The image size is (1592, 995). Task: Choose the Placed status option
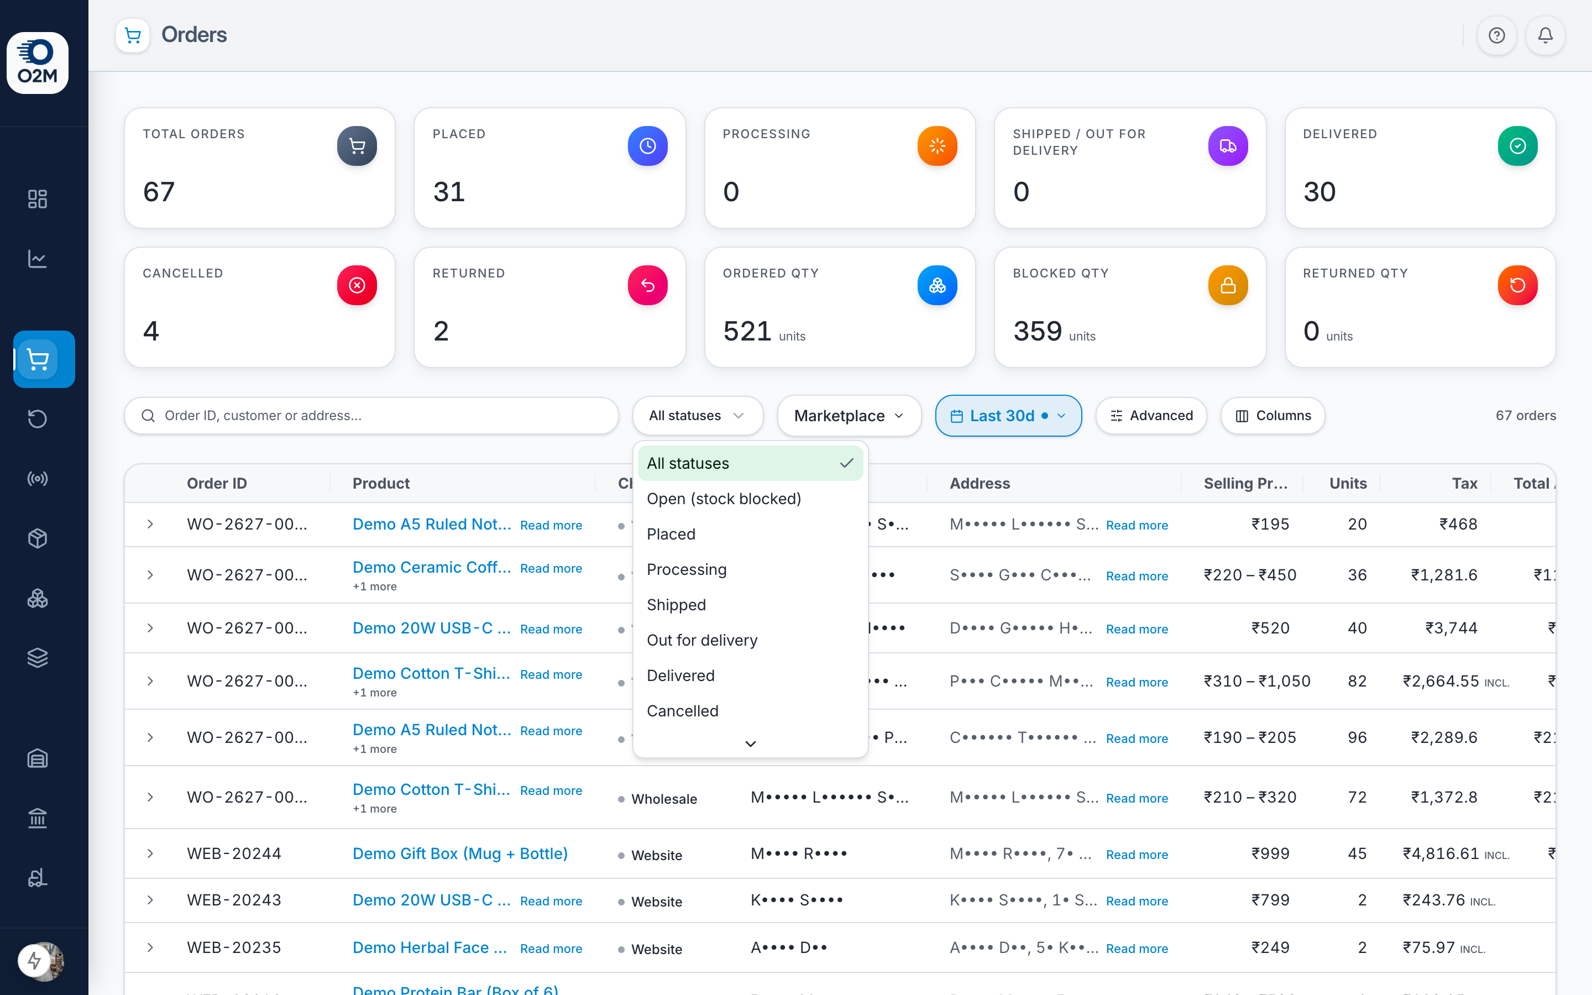tap(751, 535)
